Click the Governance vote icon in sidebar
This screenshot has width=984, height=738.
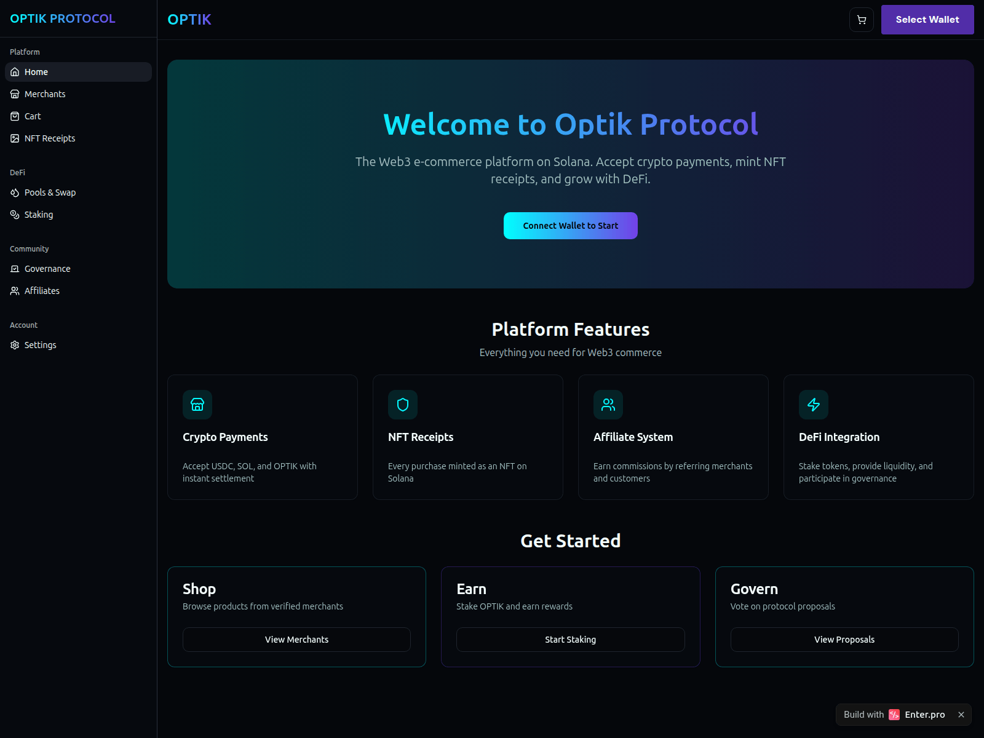pyautogui.click(x=15, y=269)
